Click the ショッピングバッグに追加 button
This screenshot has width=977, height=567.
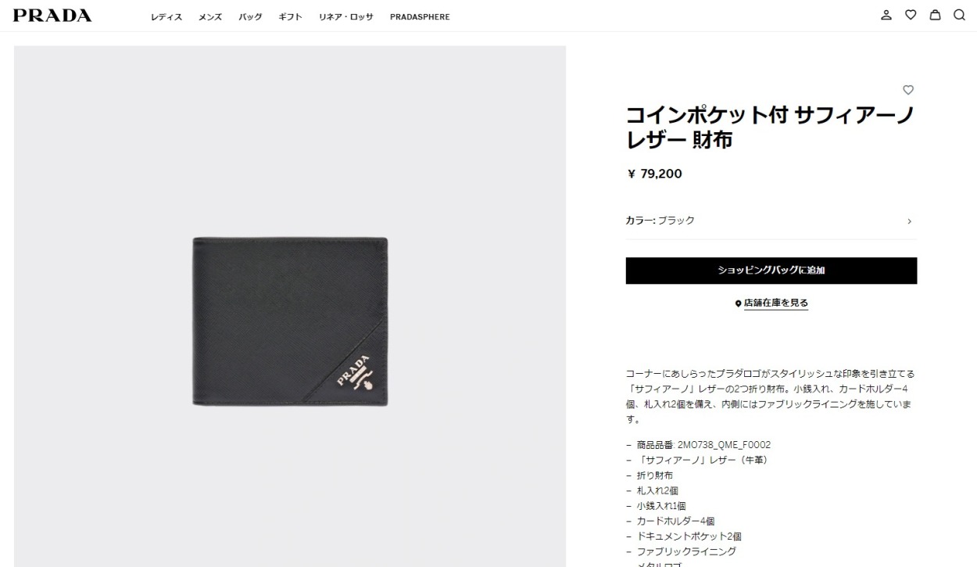pos(771,271)
